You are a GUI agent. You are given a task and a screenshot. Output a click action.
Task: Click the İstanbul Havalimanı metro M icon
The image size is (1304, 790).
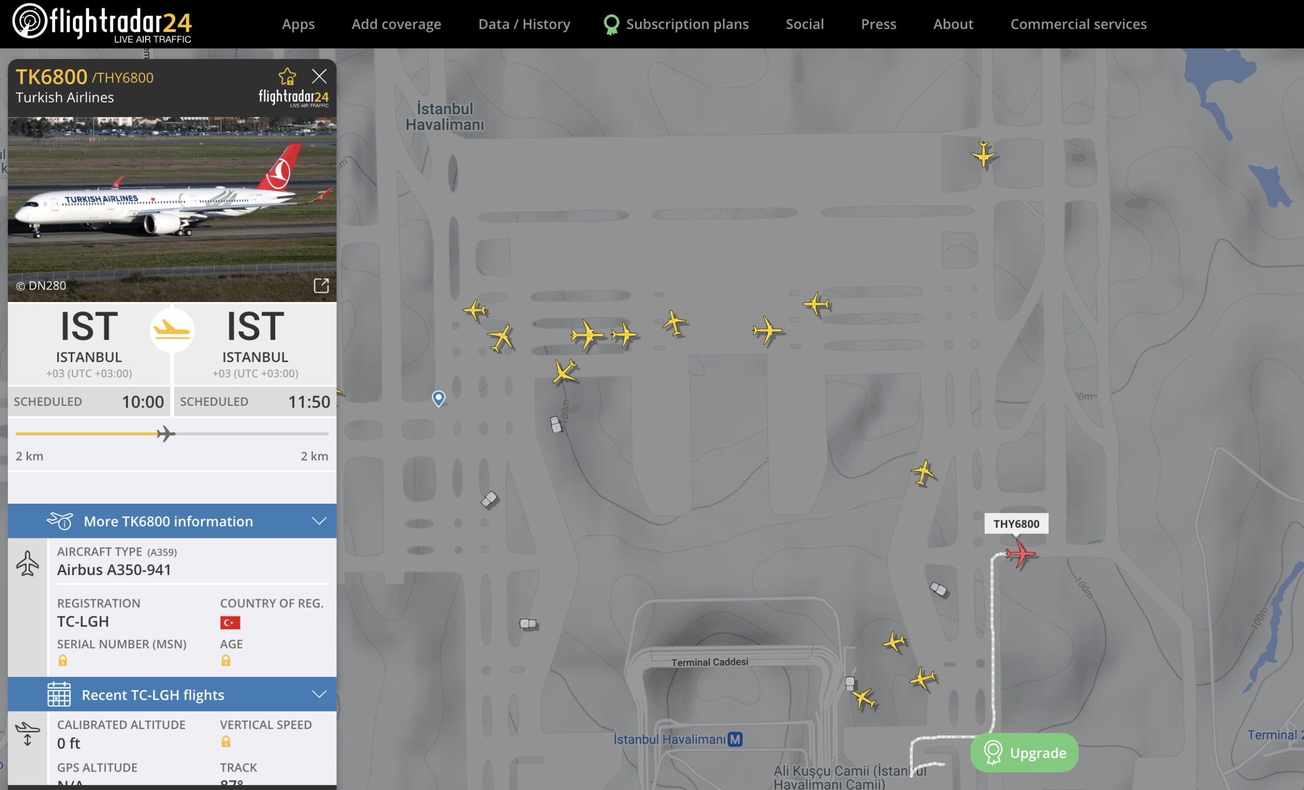click(735, 739)
